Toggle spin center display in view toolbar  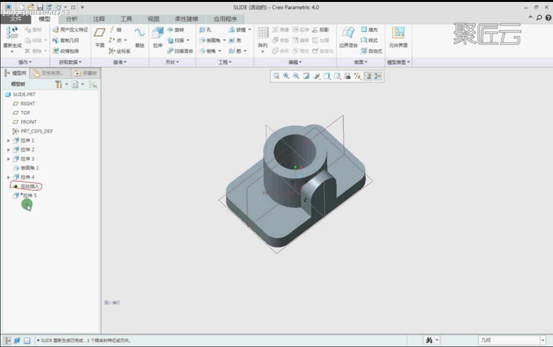(x=378, y=76)
